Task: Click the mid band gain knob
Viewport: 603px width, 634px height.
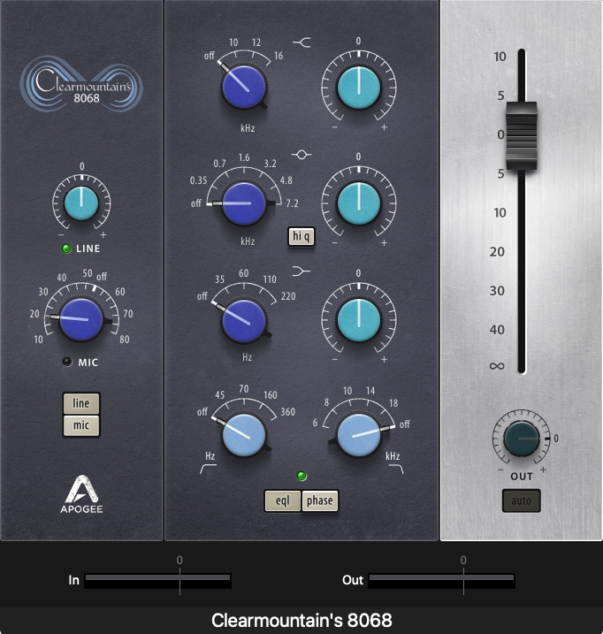Action: pyautogui.click(x=359, y=203)
